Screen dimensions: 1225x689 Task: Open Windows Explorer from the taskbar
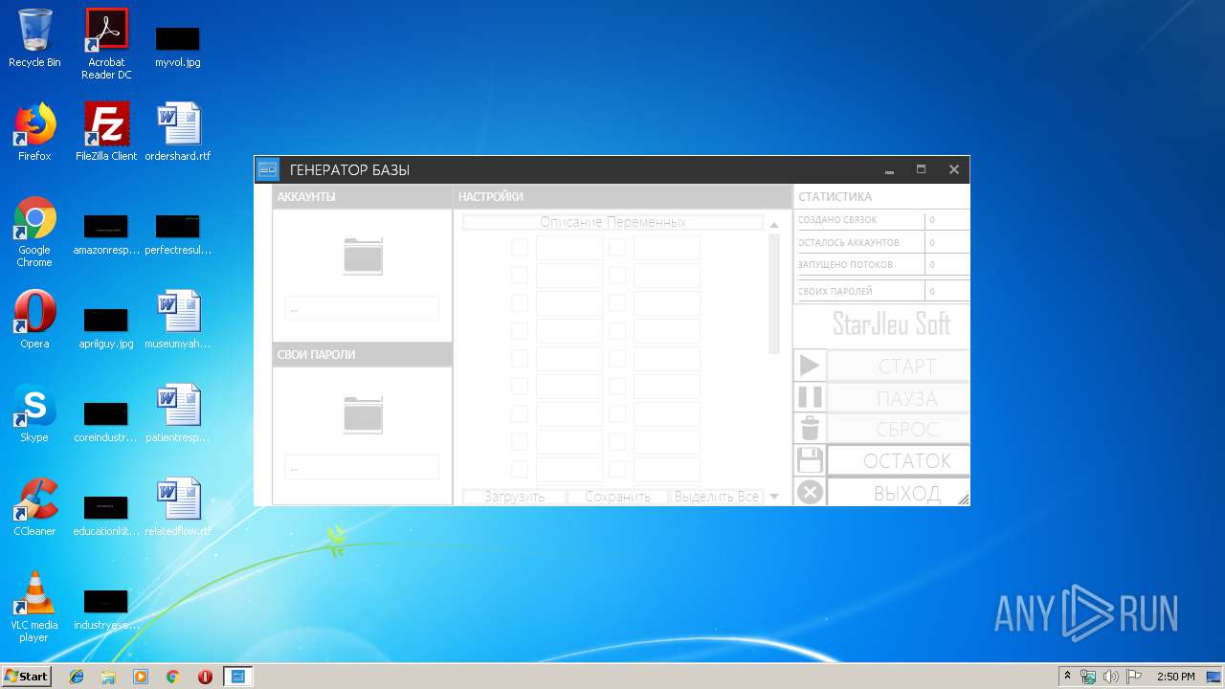(108, 677)
